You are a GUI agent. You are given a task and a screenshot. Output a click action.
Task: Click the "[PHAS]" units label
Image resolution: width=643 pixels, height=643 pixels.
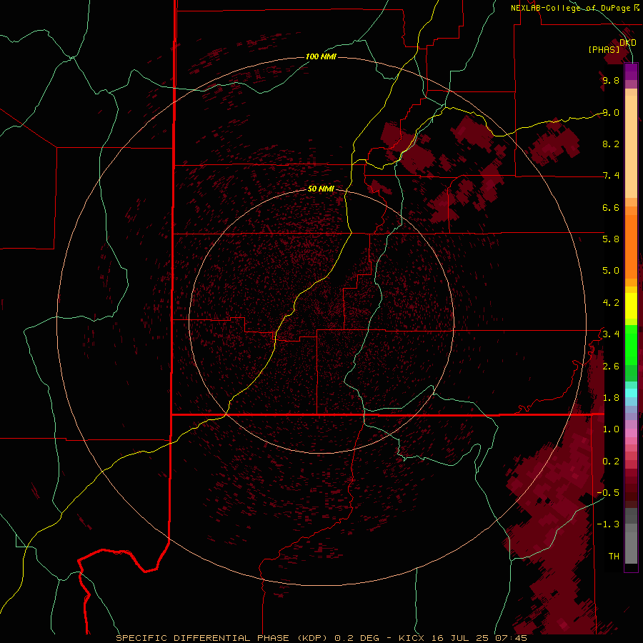click(x=604, y=49)
